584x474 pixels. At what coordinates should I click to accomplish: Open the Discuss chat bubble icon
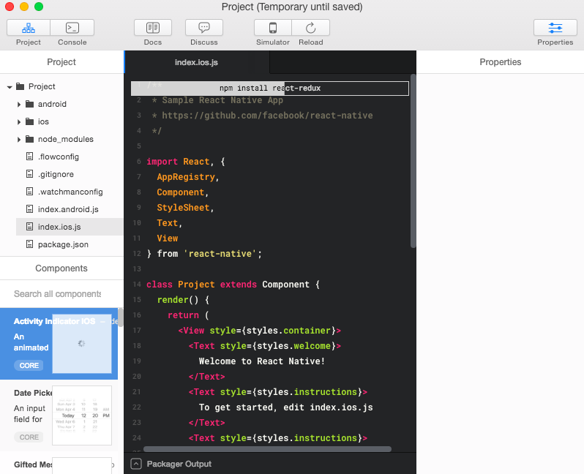click(204, 28)
